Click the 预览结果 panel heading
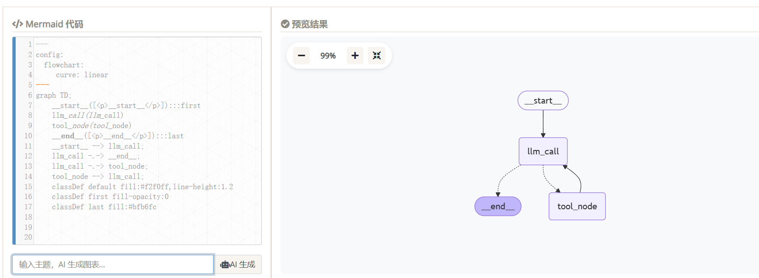This screenshot has width=759, height=278. (310, 24)
